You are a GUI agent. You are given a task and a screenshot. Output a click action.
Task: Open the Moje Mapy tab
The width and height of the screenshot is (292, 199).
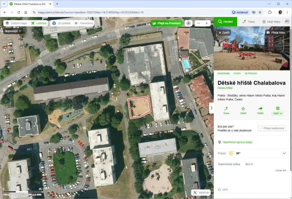click(x=271, y=22)
